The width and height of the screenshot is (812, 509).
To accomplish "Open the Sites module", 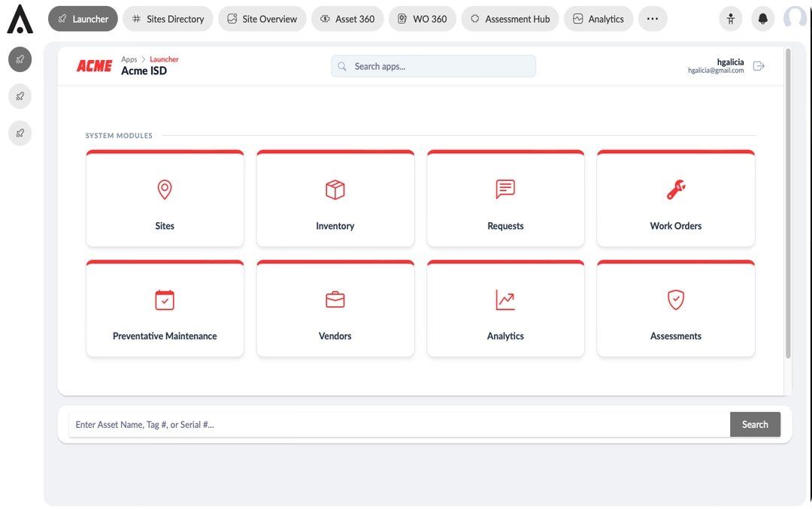I will click(x=165, y=197).
